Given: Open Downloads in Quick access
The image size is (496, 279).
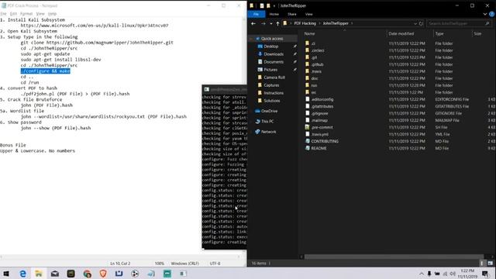Looking at the screenshot, I should [274, 54].
